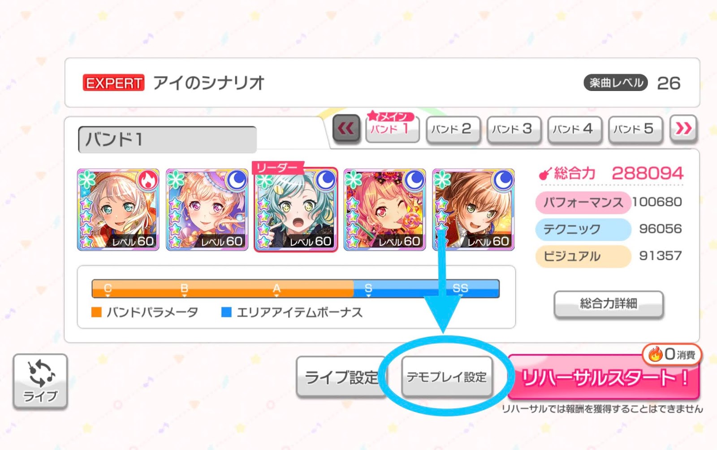Select the fire attribute icon on the first card
Image resolution: width=717 pixels, height=450 pixels.
point(147,180)
